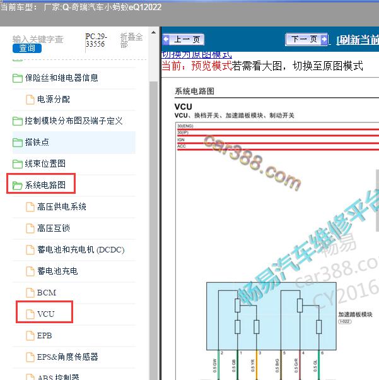Screen dimensions: 379x380
Task: Click folder icon beside 保险丝和继电器信息
Action: [x=18, y=78]
